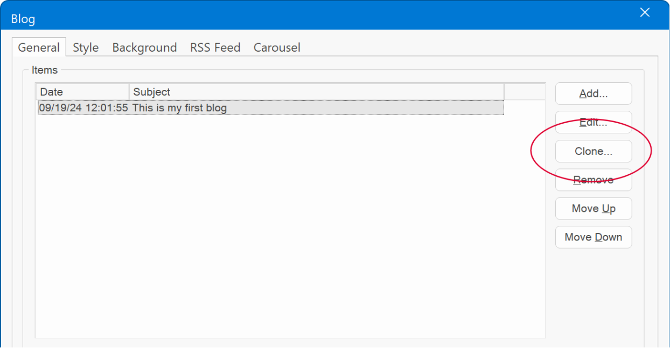The image size is (670, 348).
Task: Sort items by the Date column header
Action: coord(83,92)
